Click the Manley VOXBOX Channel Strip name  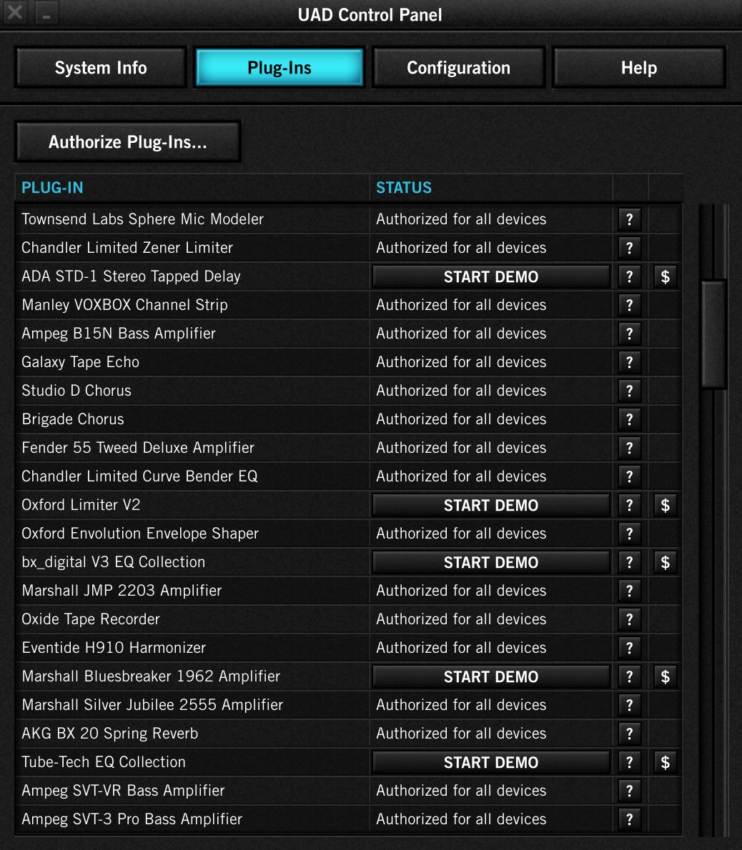pos(125,305)
